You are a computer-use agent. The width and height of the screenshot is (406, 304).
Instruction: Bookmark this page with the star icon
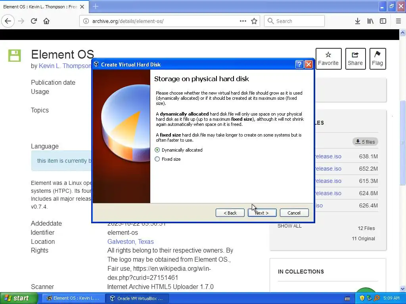[x=254, y=21]
